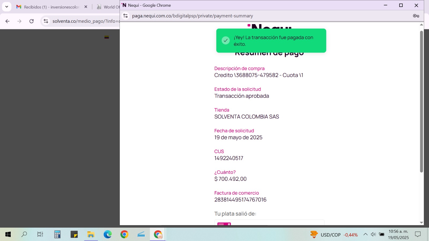Image resolution: width=429 pixels, height=241 pixels.
Task: Launch Calculator from the taskbar
Action: (57, 235)
